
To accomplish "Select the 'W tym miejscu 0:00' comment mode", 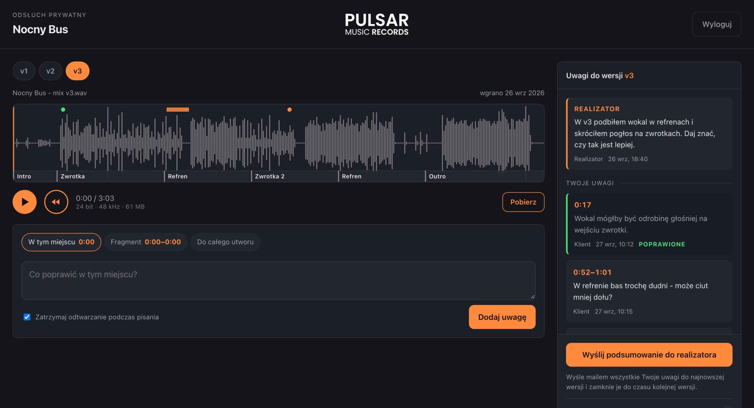I will coord(61,242).
